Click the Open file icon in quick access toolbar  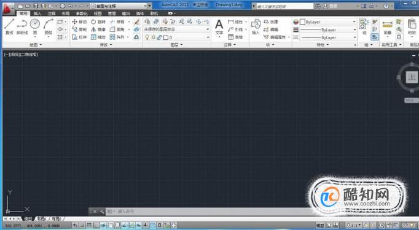coord(28,6)
